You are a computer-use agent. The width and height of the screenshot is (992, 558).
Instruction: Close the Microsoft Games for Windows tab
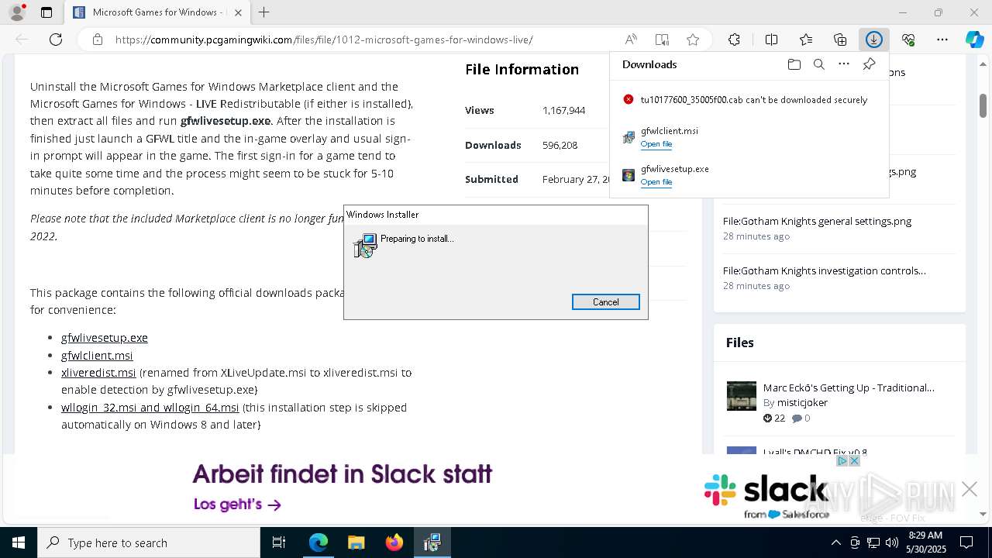[238, 12]
